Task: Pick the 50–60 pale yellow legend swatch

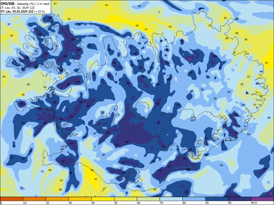Action: point(125,199)
